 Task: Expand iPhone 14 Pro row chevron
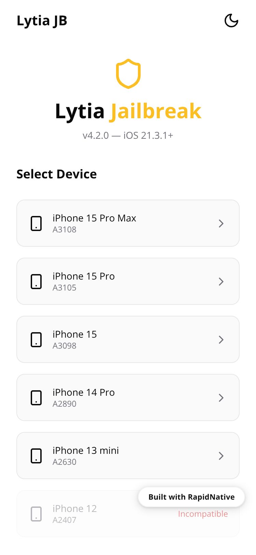[x=221, y=398]
